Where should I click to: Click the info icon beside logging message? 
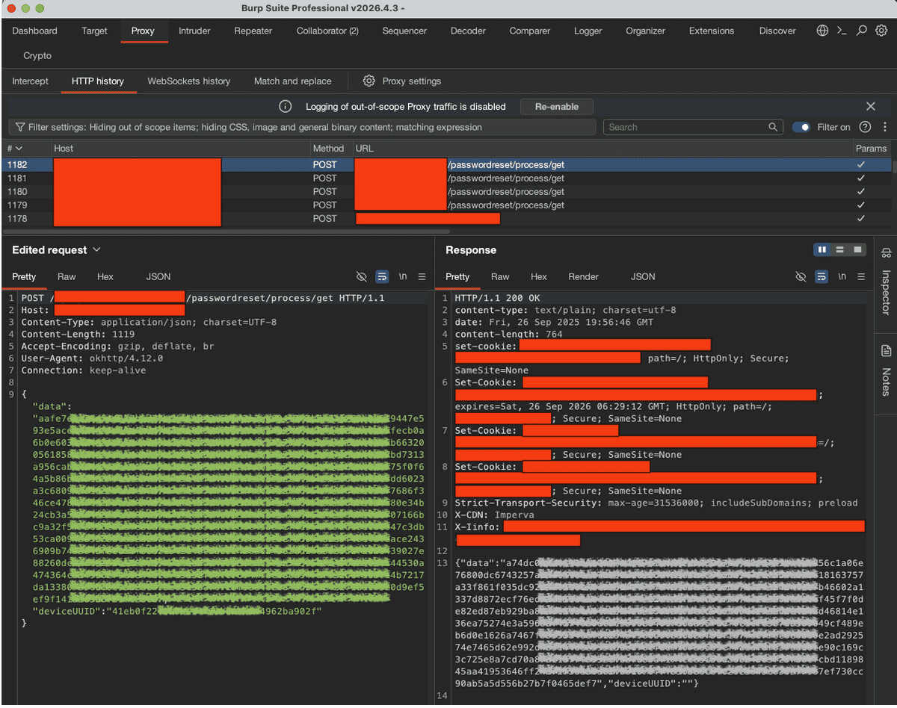click(x=285, y=106)
